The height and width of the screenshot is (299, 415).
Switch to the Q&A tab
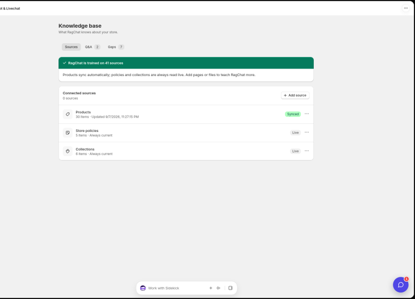92,47
